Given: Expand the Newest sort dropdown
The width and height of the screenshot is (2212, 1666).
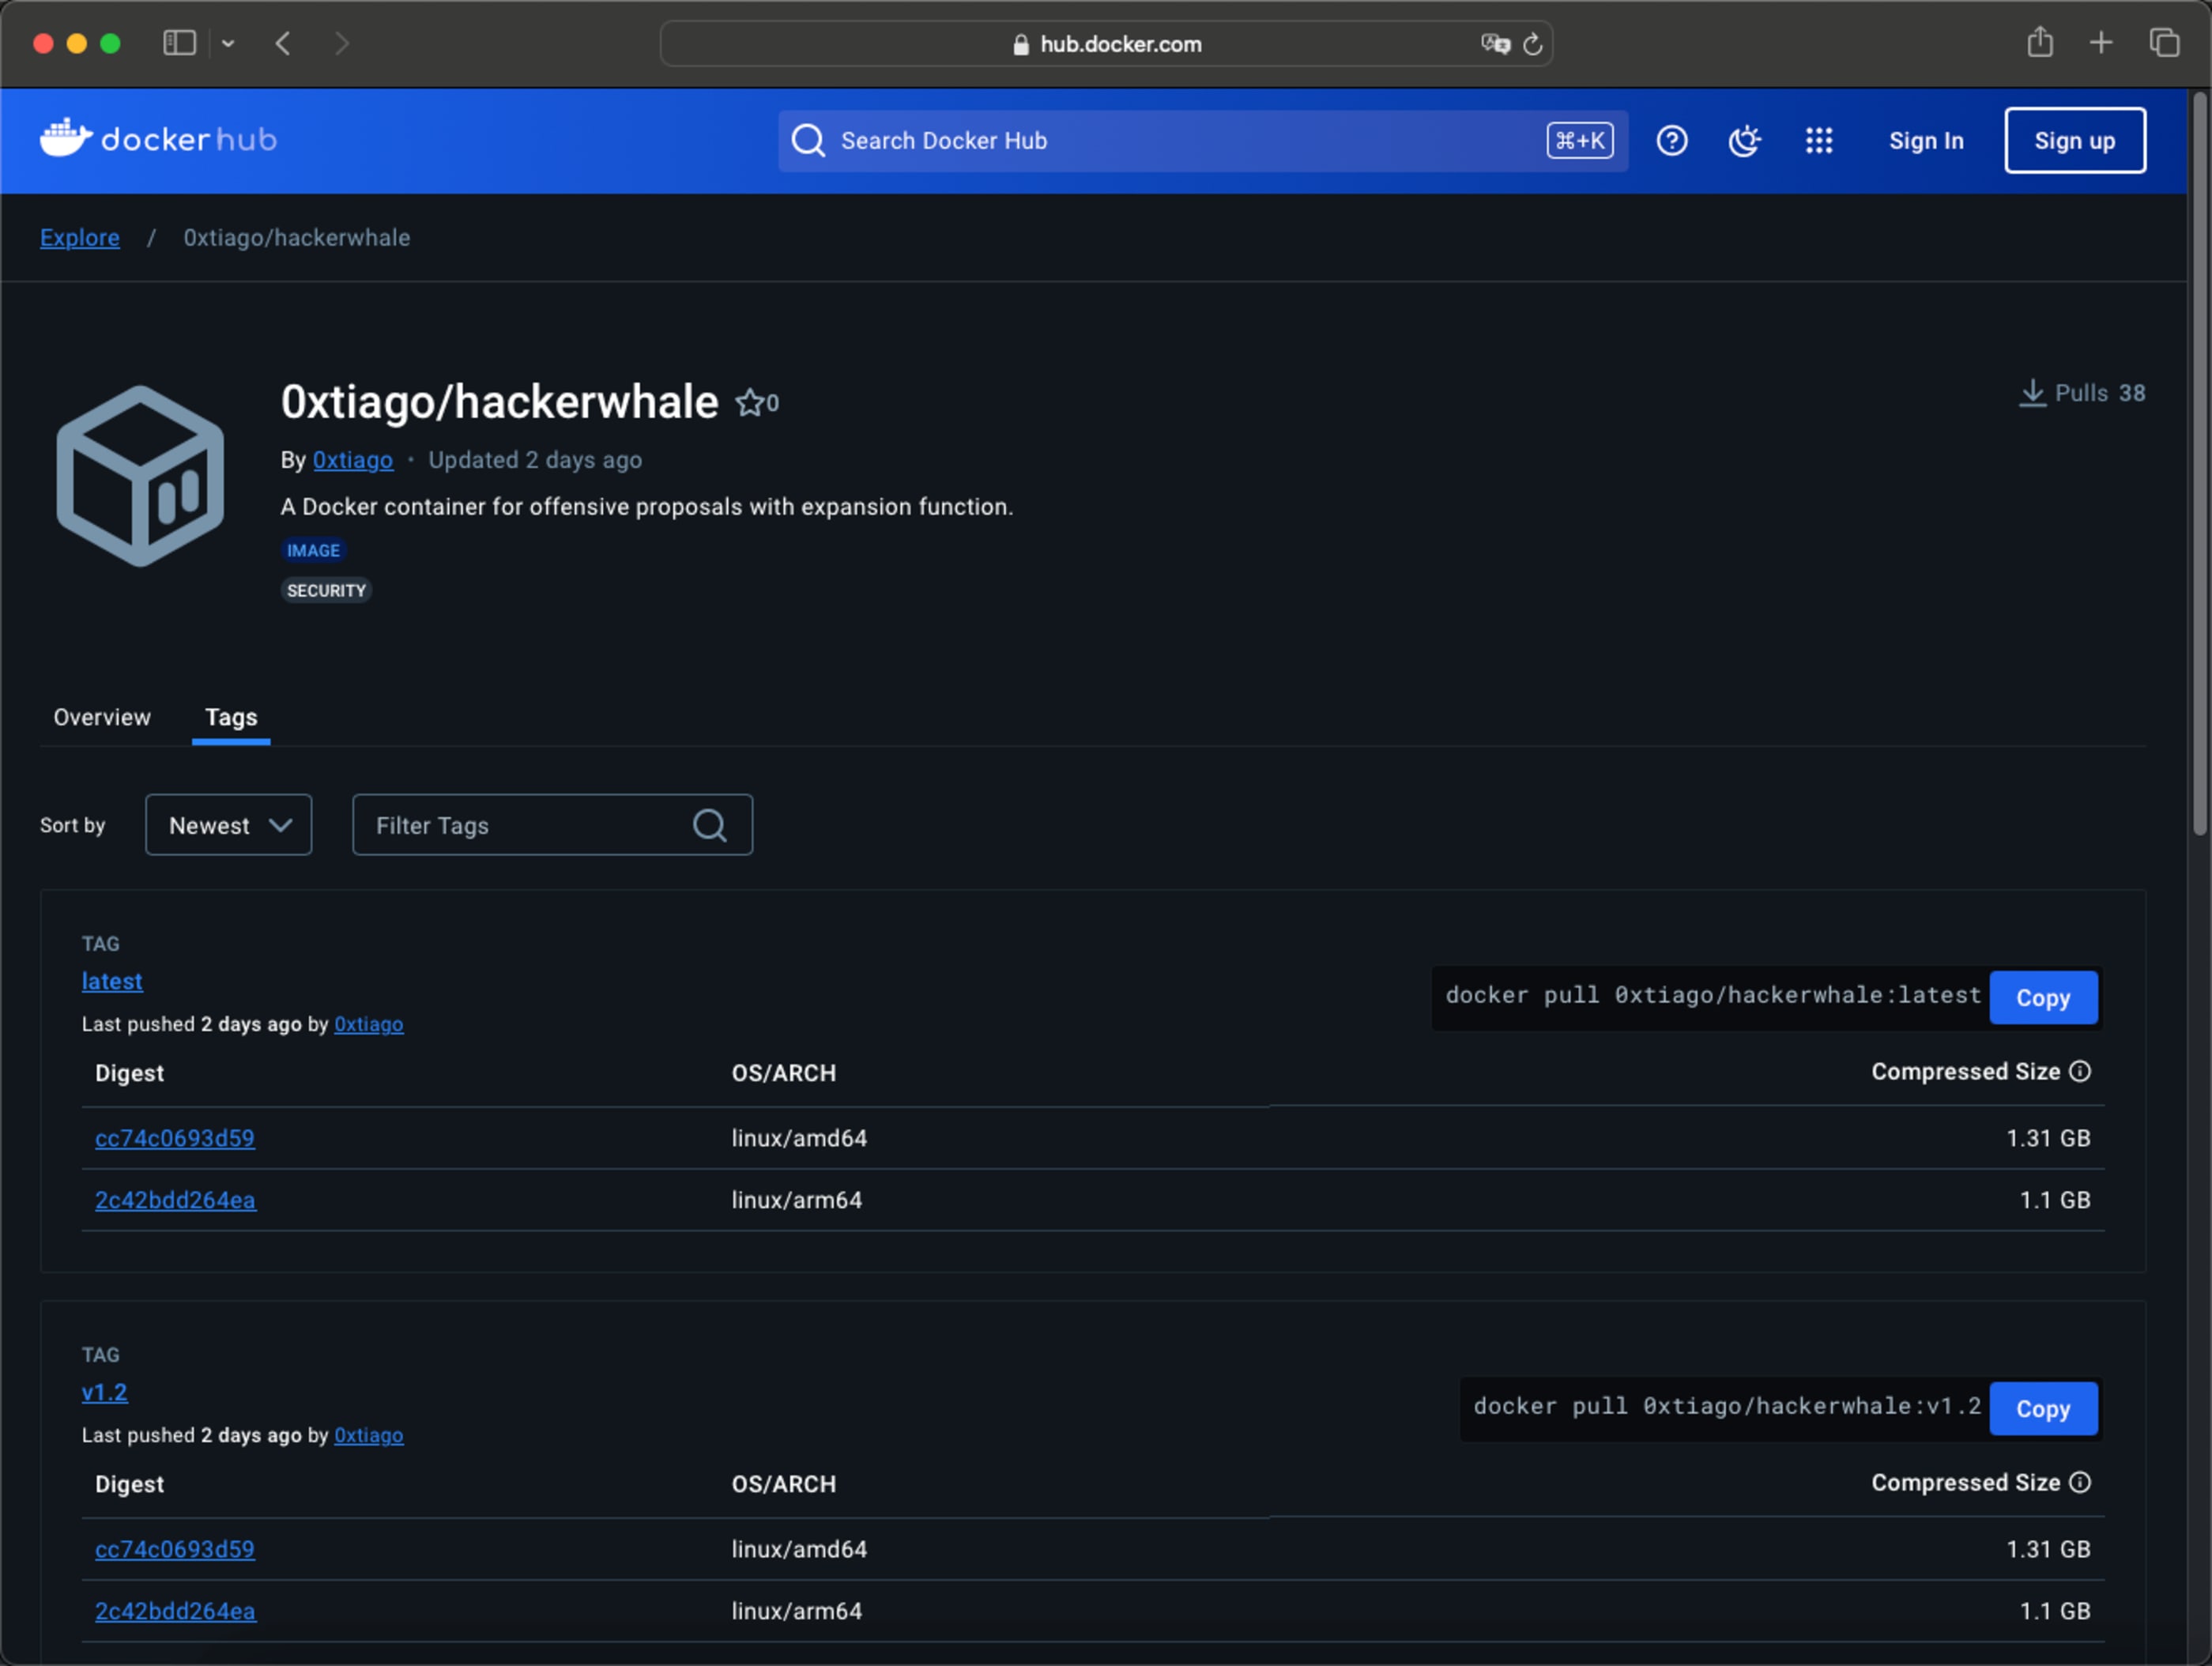Looking at the screenshot, I should click(228, 825).
